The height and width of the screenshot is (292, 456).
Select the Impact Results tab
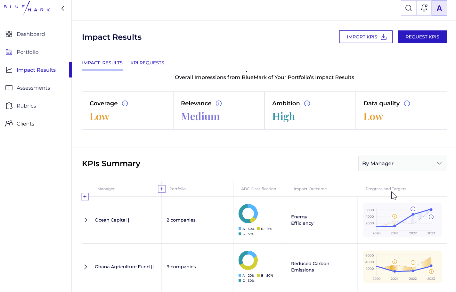102,63
